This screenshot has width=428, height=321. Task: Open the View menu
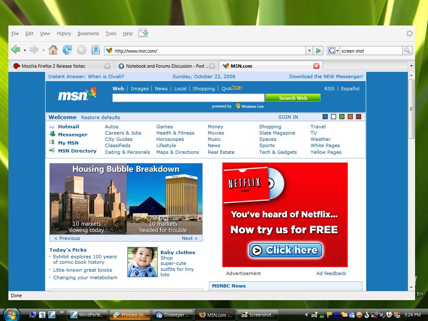tap(45, 33)
